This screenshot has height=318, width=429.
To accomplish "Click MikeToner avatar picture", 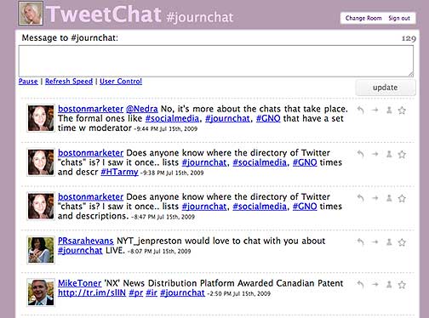I will pyautogui.click(x=41, y=292).
